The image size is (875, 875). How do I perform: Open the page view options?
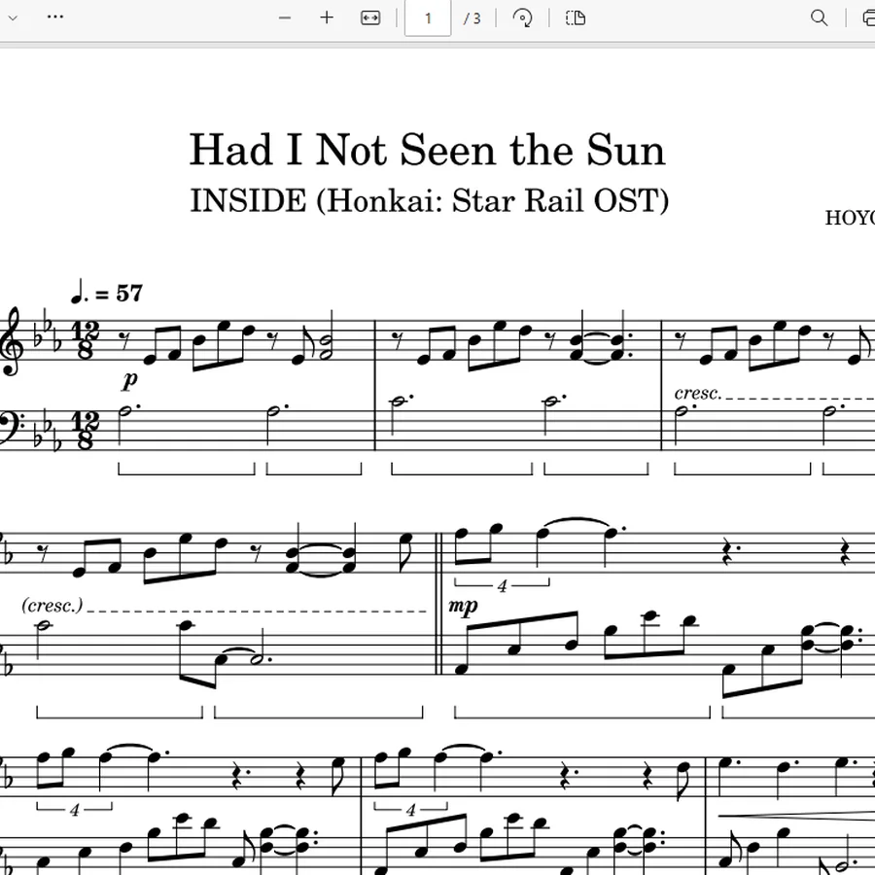tap(576, 18)
